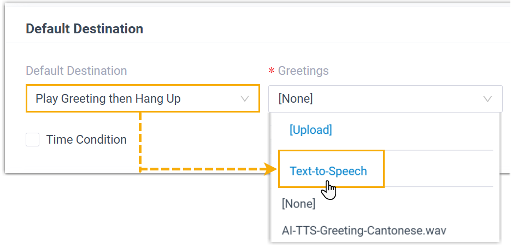The height and width of the screenshot is (248, 512).
Task: Click the divider line below [Upload]
Action: pyautogui.click(x=385, y=150)
